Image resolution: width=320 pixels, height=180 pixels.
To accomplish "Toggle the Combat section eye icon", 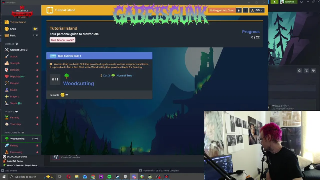I will (17, 44).
